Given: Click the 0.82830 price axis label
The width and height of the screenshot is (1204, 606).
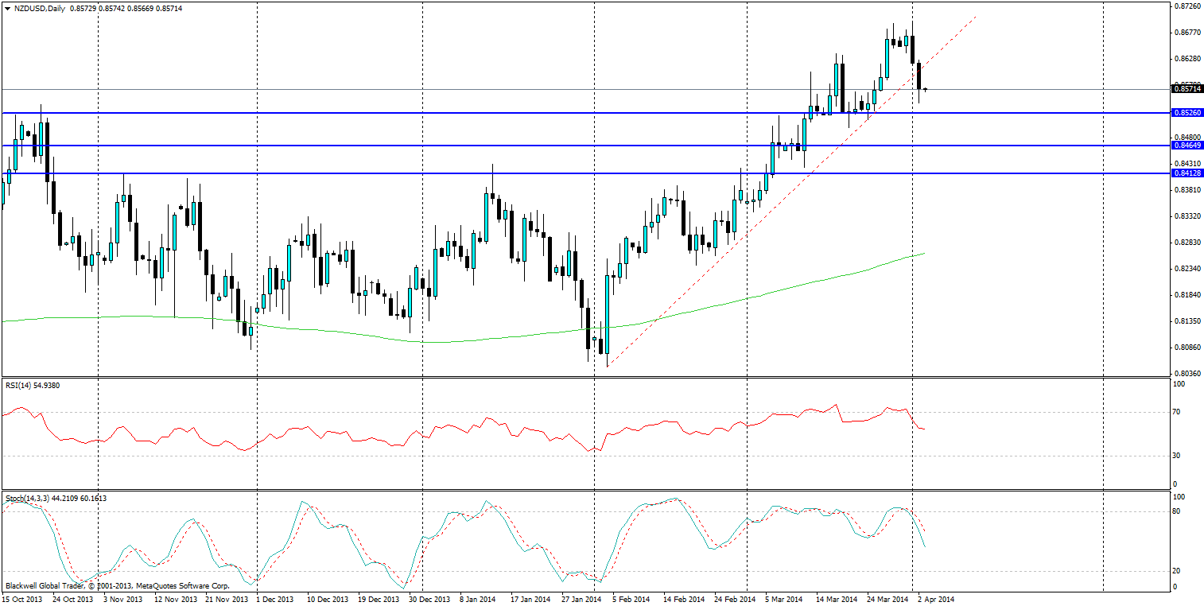Looking at the screenshot, I should 1187,243.
